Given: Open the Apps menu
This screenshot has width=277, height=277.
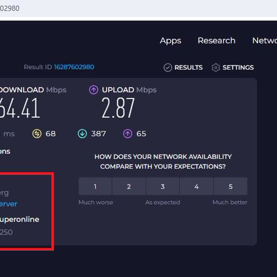Looking at the screenshot, I should coord(171,41).
